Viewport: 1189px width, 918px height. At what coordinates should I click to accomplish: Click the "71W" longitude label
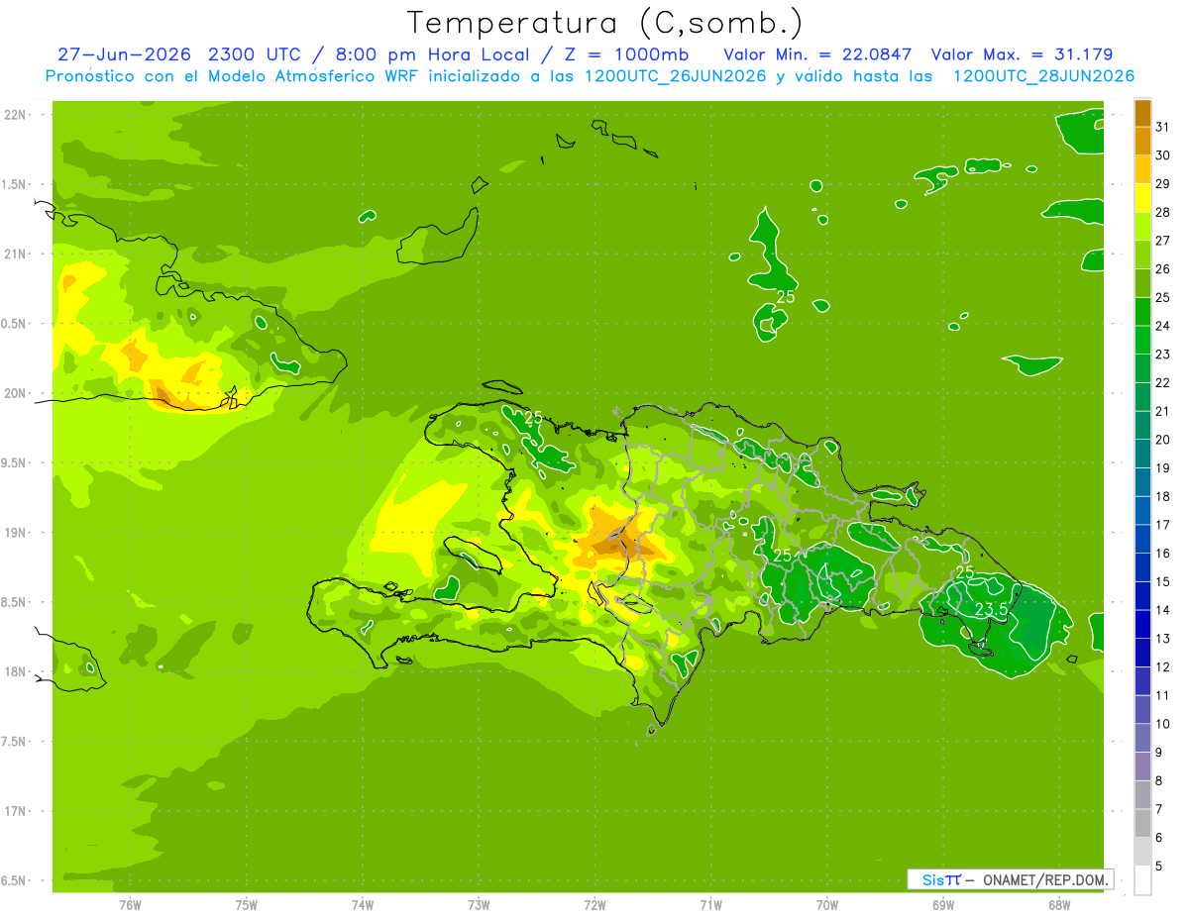pos(710,905)
